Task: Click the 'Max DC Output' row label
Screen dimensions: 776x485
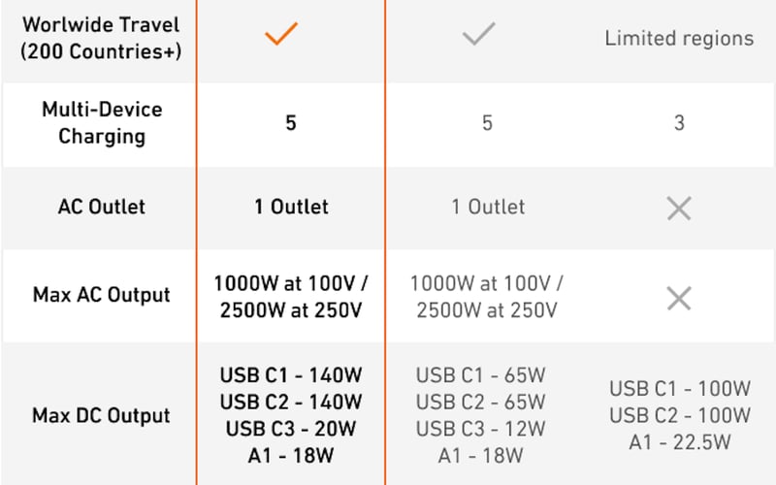Action: [x=101, y=415]
